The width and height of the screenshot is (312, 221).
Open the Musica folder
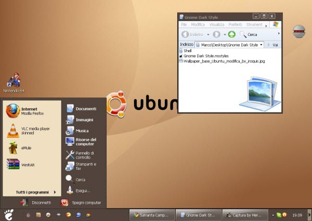point(77,131)
